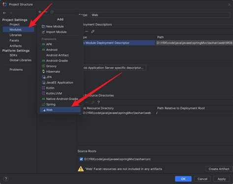Click the forward navigation arrow
Screen dimensions: 233x184
(x=10, y=13)
